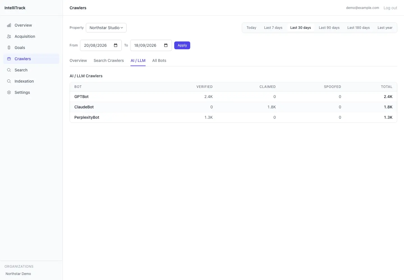The height and width of the screenshot is (280, 404).
Task: Open Acquisition in the sidebar
Action: [31, 36]
